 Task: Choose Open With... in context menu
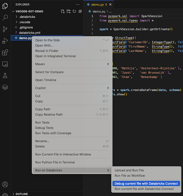point(72,45)
